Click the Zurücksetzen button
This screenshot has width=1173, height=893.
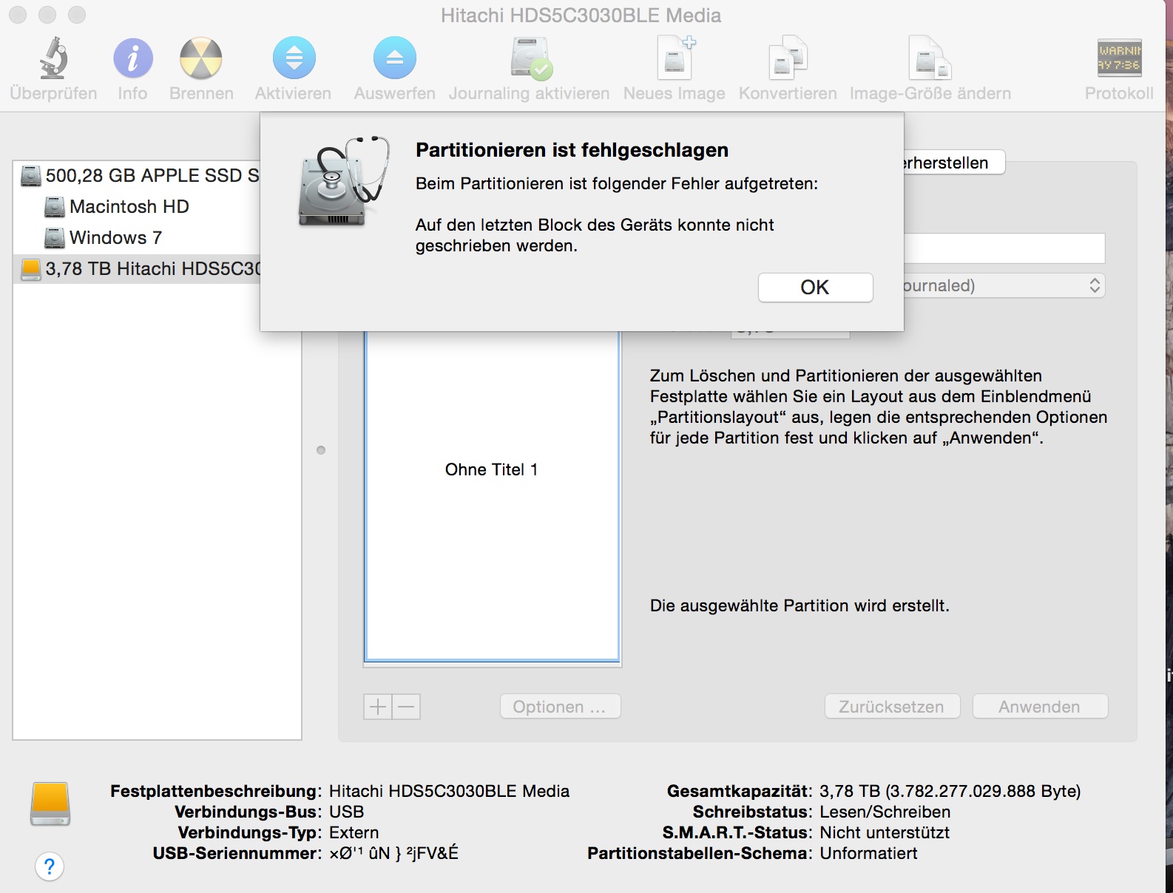tap(892, 707)
